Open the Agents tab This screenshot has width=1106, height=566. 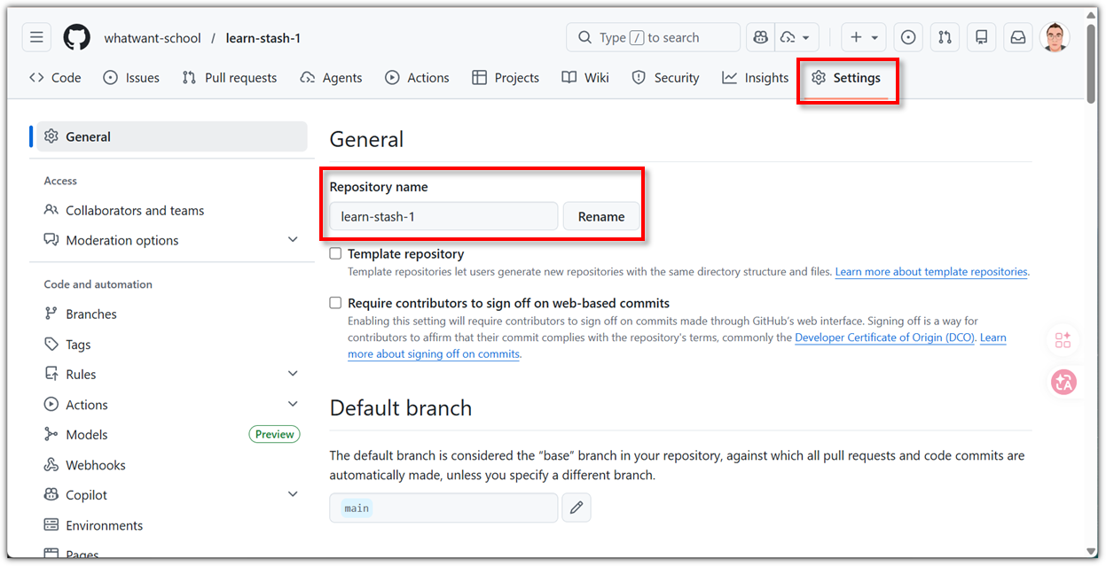pyautogui.click(x=331, y=78)
